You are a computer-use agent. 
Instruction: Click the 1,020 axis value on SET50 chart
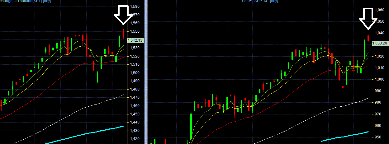coord(379,56)
